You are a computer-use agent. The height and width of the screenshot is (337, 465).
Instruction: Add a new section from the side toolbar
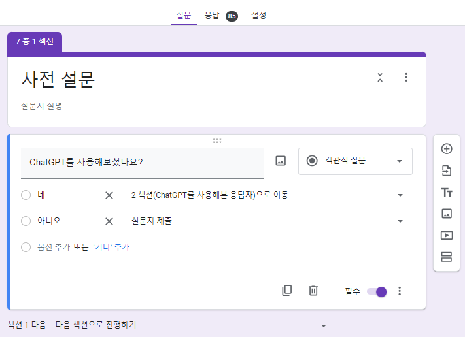pos(447,257)
